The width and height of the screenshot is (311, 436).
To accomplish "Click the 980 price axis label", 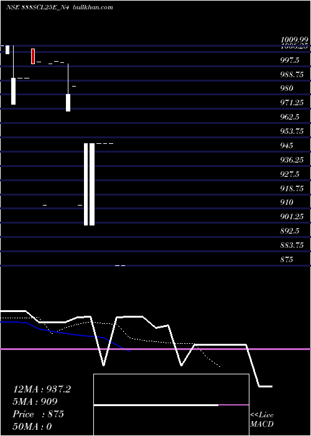I will click(x=287, y=88).
